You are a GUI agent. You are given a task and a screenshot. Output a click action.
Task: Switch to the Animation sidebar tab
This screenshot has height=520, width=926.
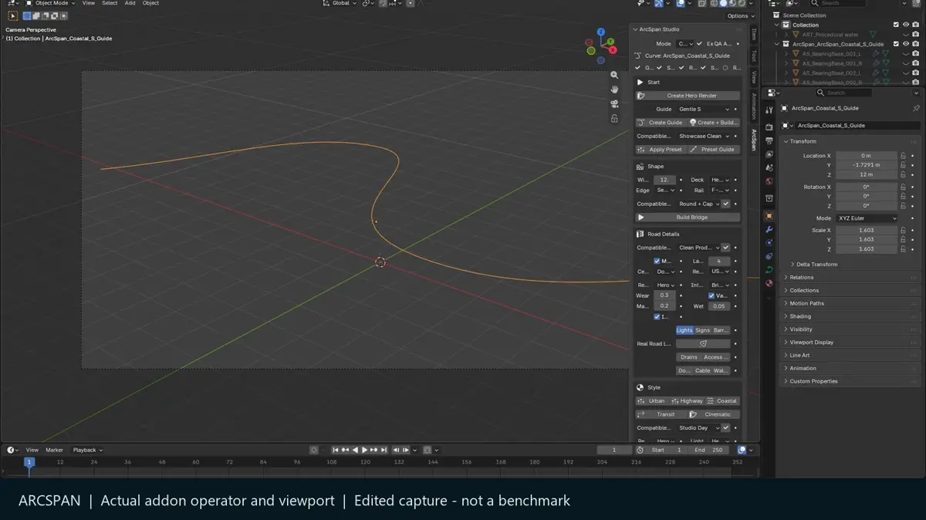(x=754, y=106)
